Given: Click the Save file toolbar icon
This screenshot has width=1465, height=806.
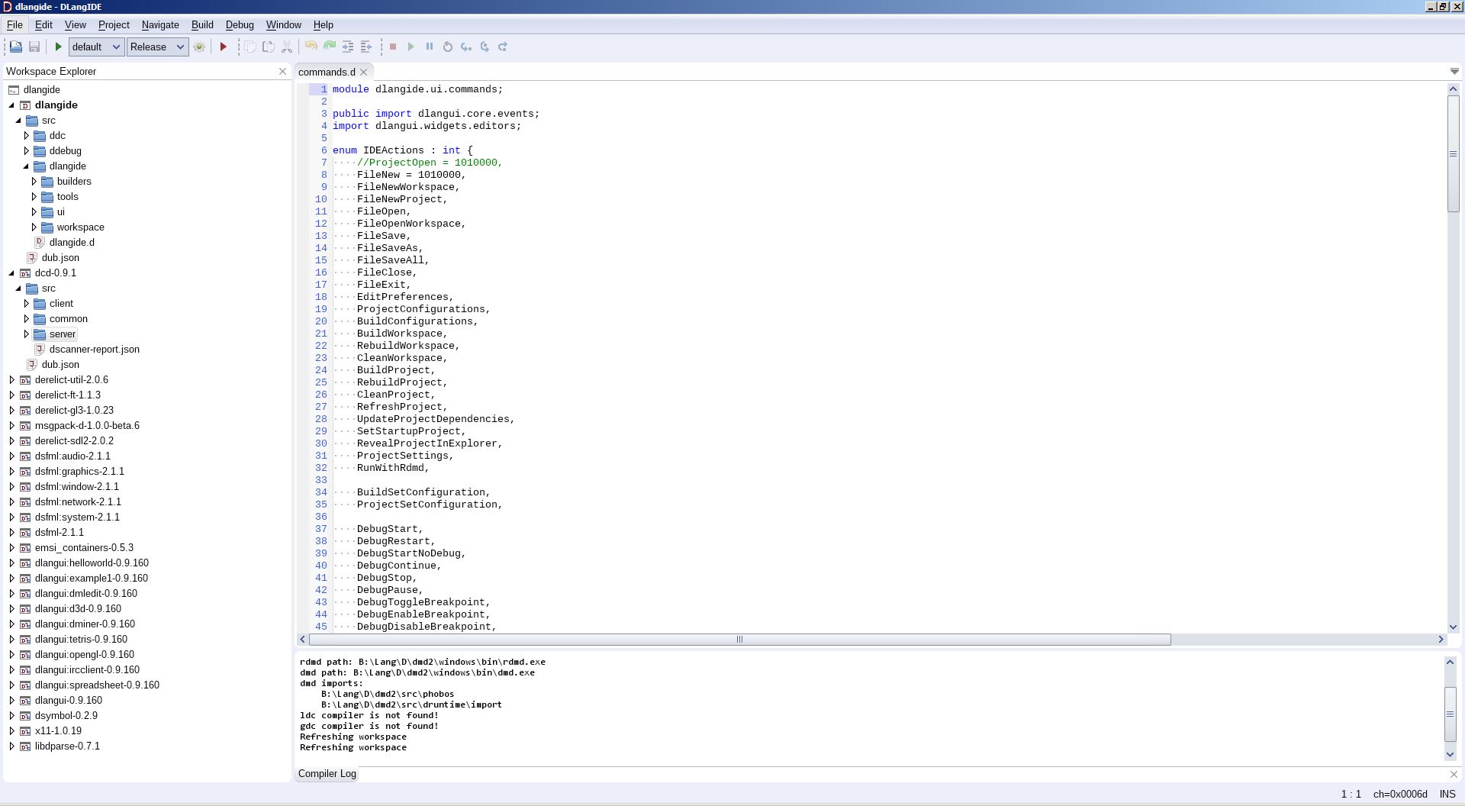Looking at the screenshot, I should point(34,47).
